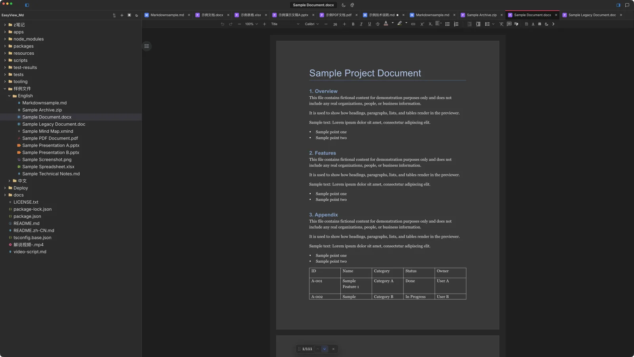The height and width of the screenshot is (357, 634).
Task: Toggle right panel layout icon
Action: tap(618, 5)
